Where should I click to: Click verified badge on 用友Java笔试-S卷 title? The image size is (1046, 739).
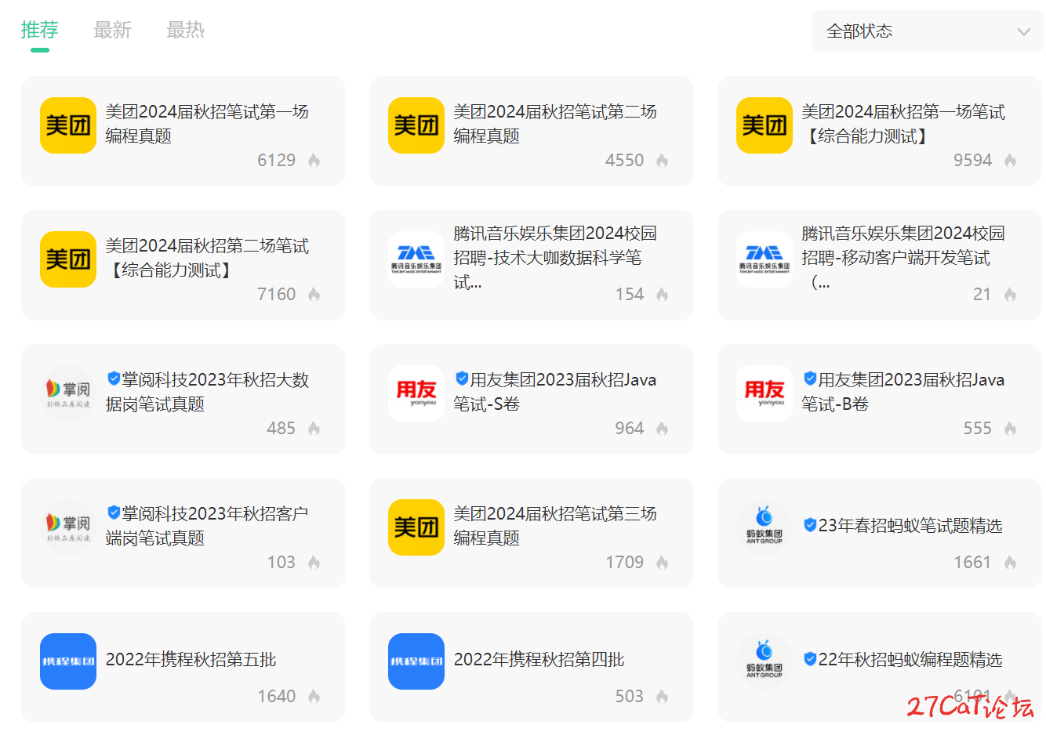click(462, 379)
